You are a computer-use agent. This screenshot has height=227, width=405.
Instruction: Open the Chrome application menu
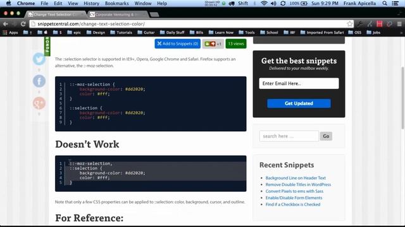tap(26, 3)
